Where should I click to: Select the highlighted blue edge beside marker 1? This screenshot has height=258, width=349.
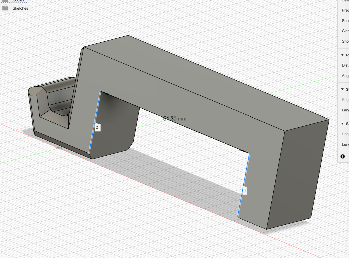[243, 185]
